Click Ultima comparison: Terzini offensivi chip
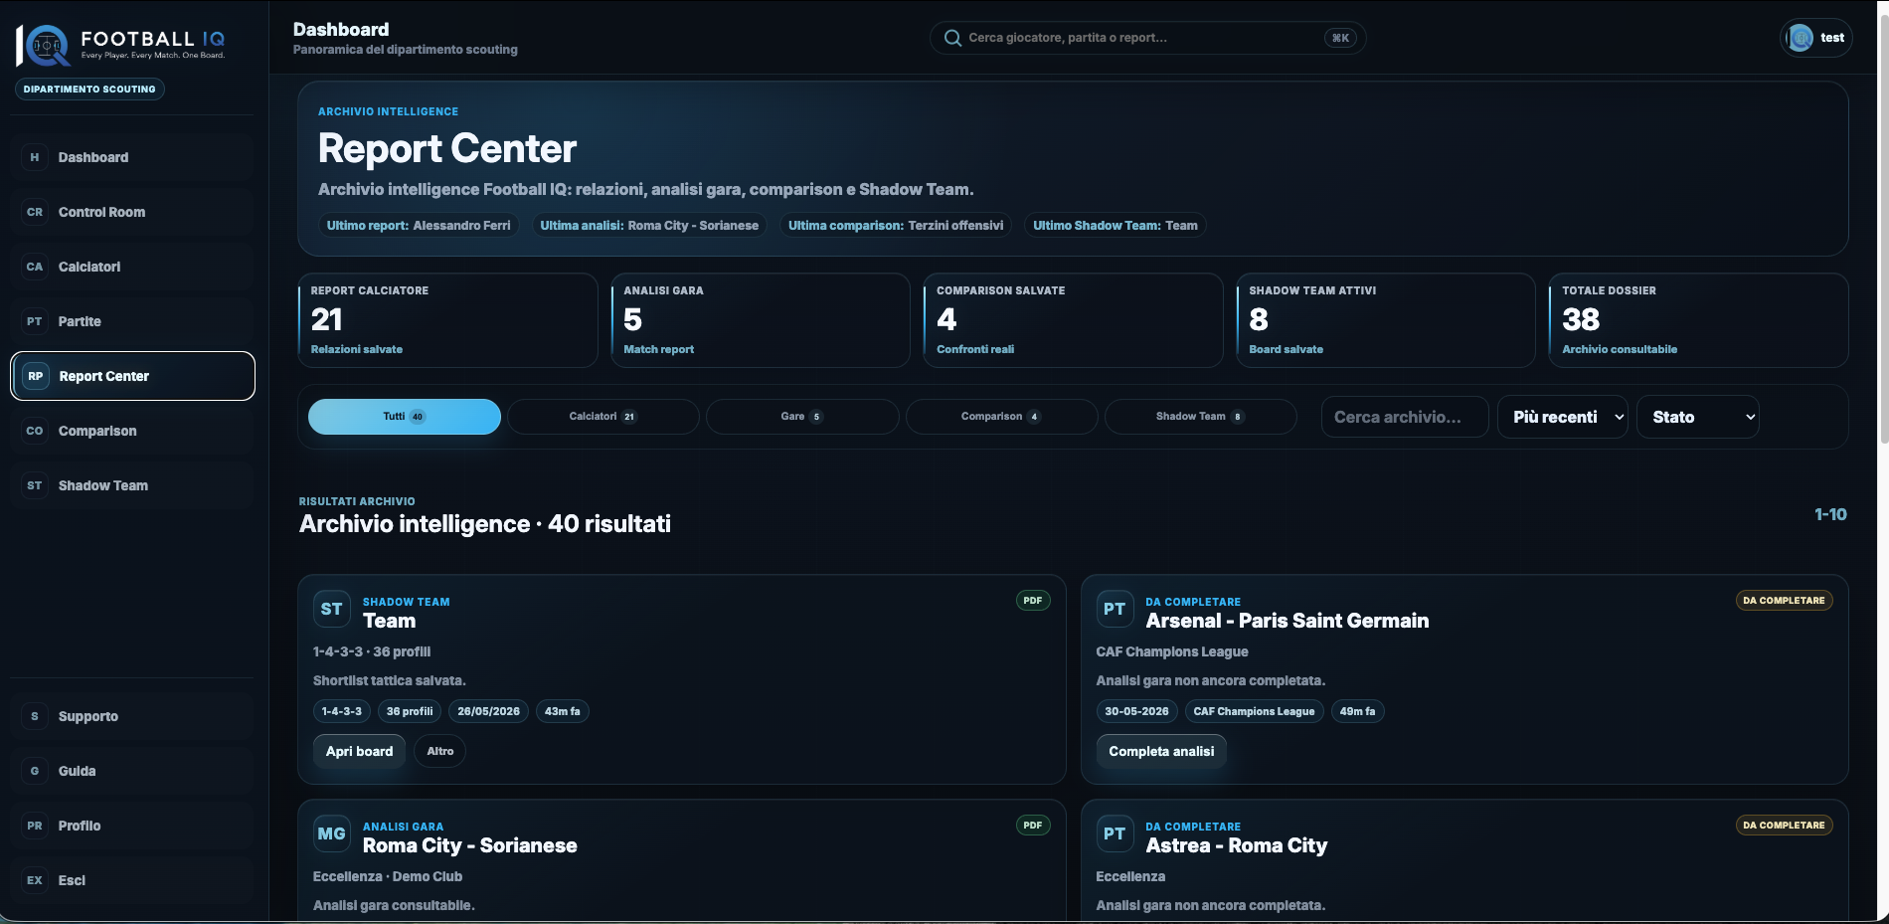Screen dimensions: 1889x924 tap(896, 226)
